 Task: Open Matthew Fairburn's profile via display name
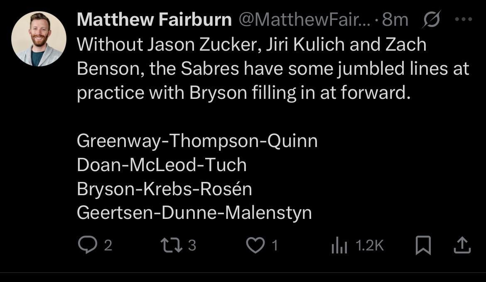click(154, 19)
